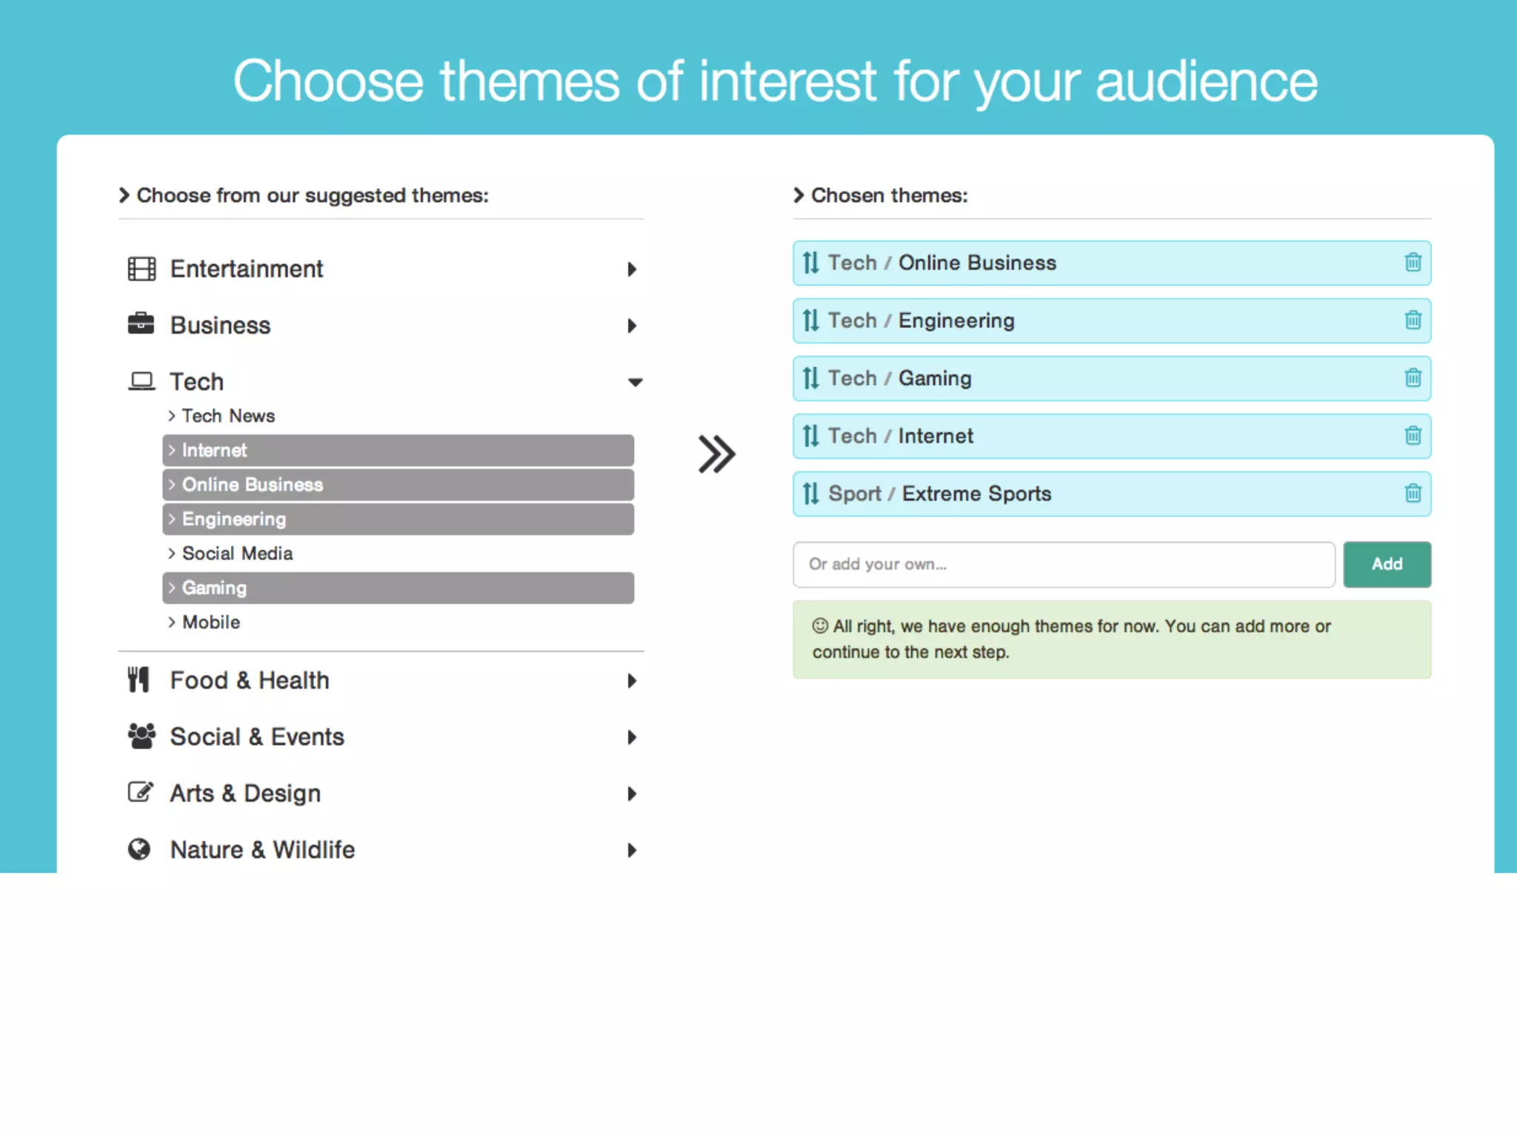
Task: Collapse the Tech category
Action: (380, 382)
